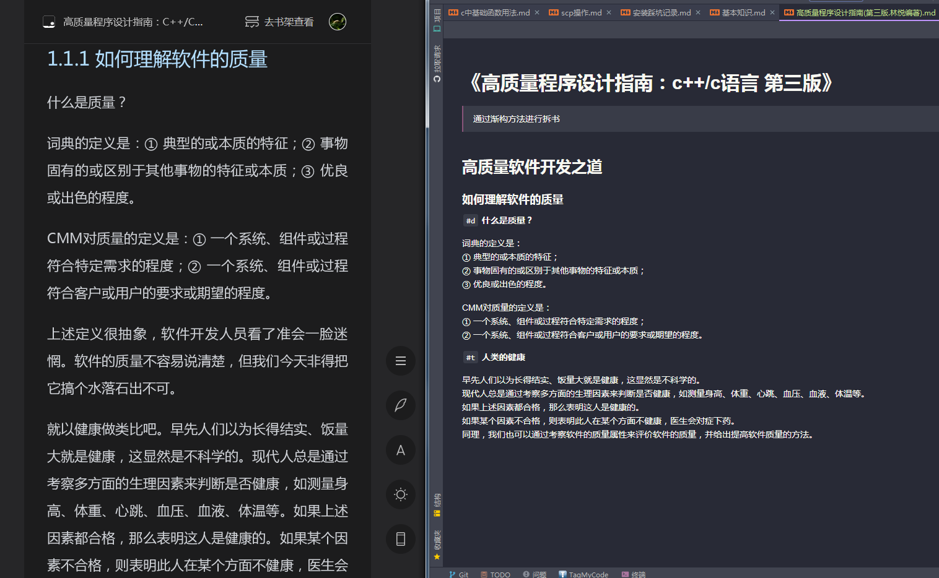Open the Git tool window

coord(459,574)
